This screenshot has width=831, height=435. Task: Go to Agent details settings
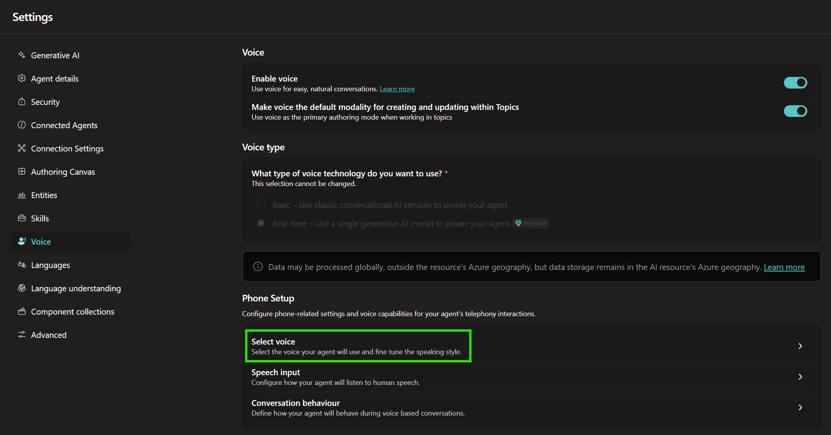point(70,78)
